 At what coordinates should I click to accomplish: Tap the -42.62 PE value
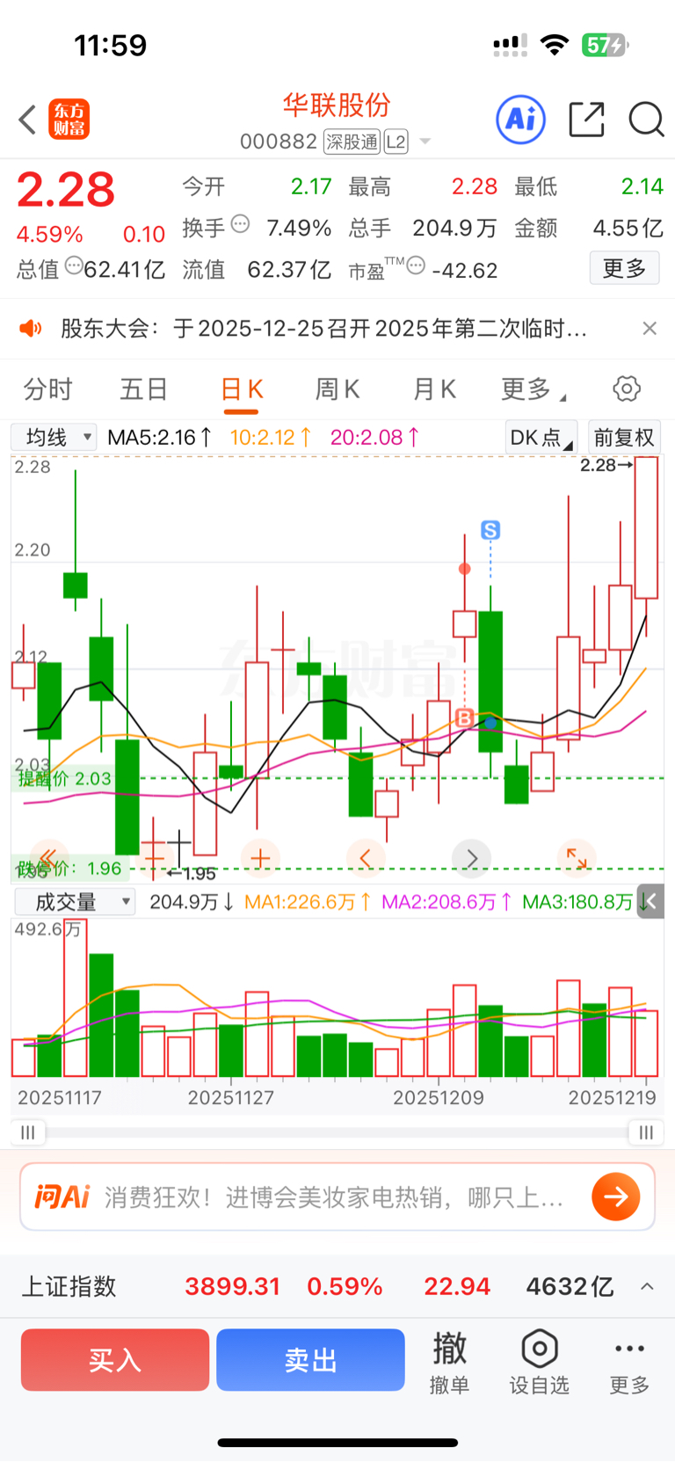(x=465, y=270)
